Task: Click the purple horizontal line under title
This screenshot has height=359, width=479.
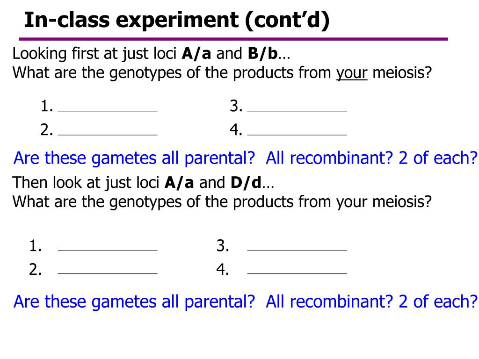Action: point(233,39)
